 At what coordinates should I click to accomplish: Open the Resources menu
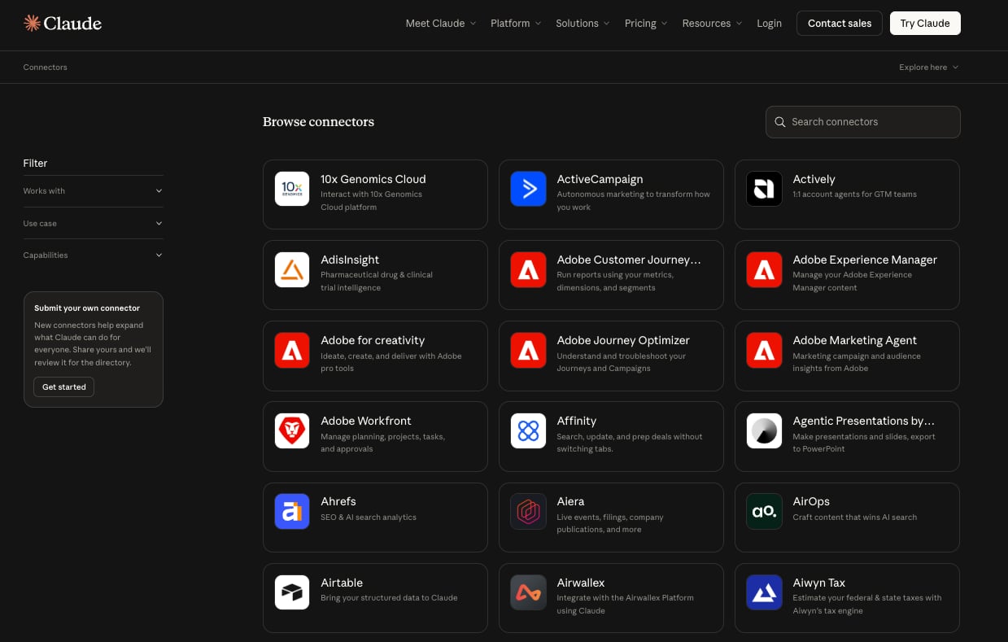click(712, 23)
